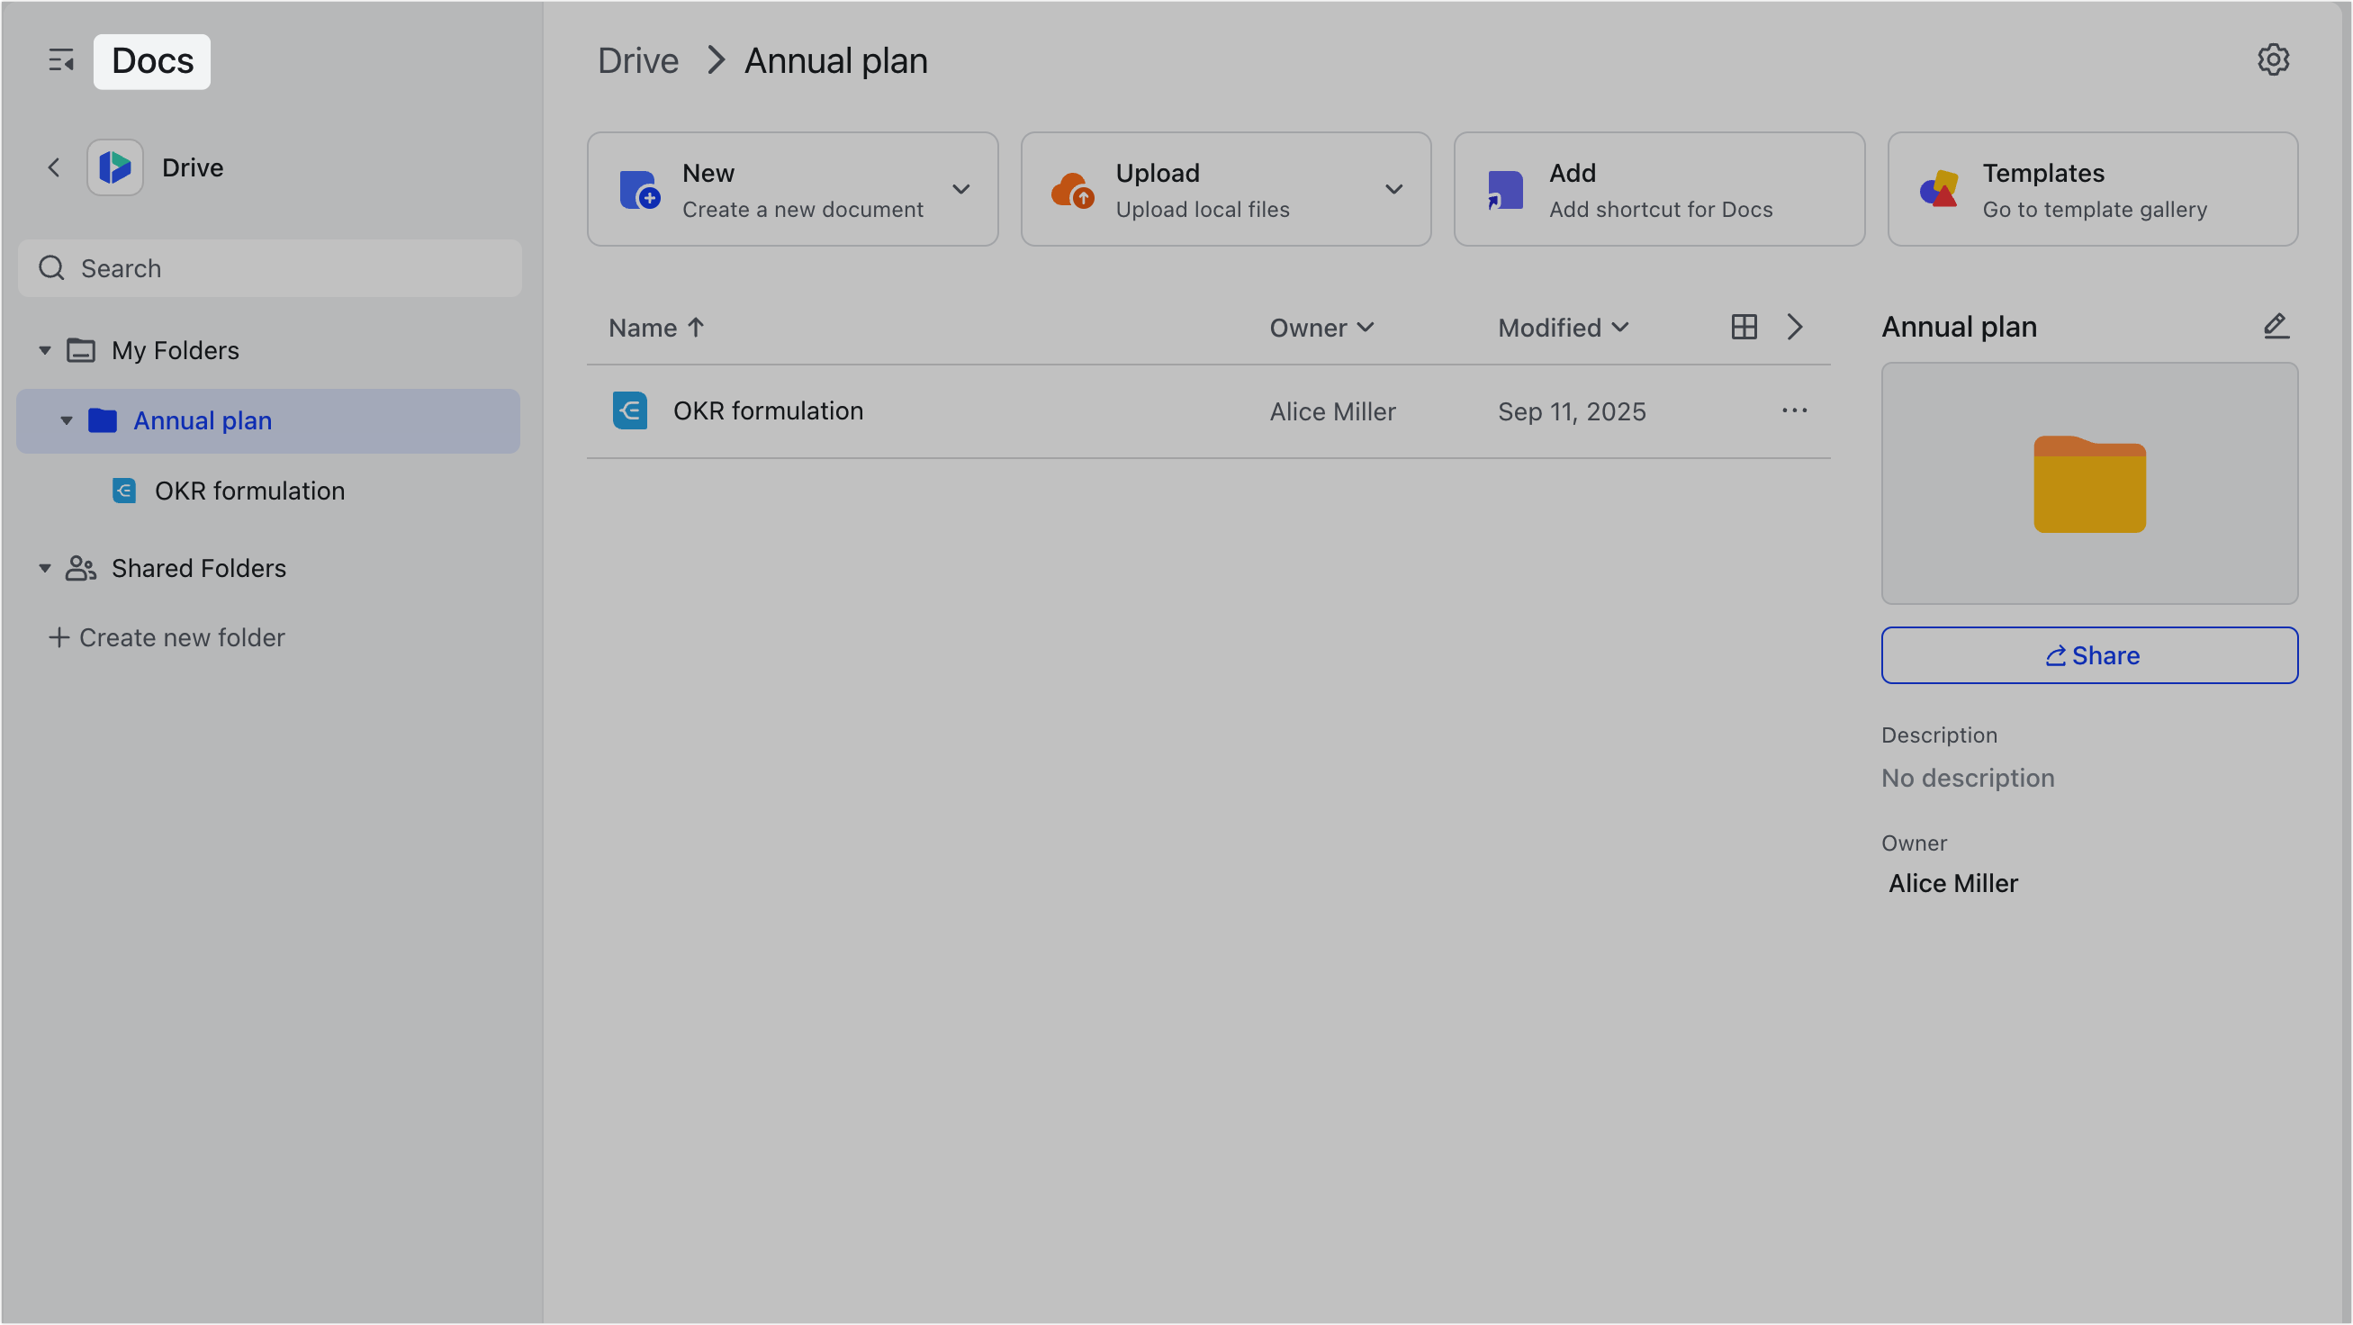Go back using the arrow beside Drive
The image size is (2353, 1325).
coord(54,167)
